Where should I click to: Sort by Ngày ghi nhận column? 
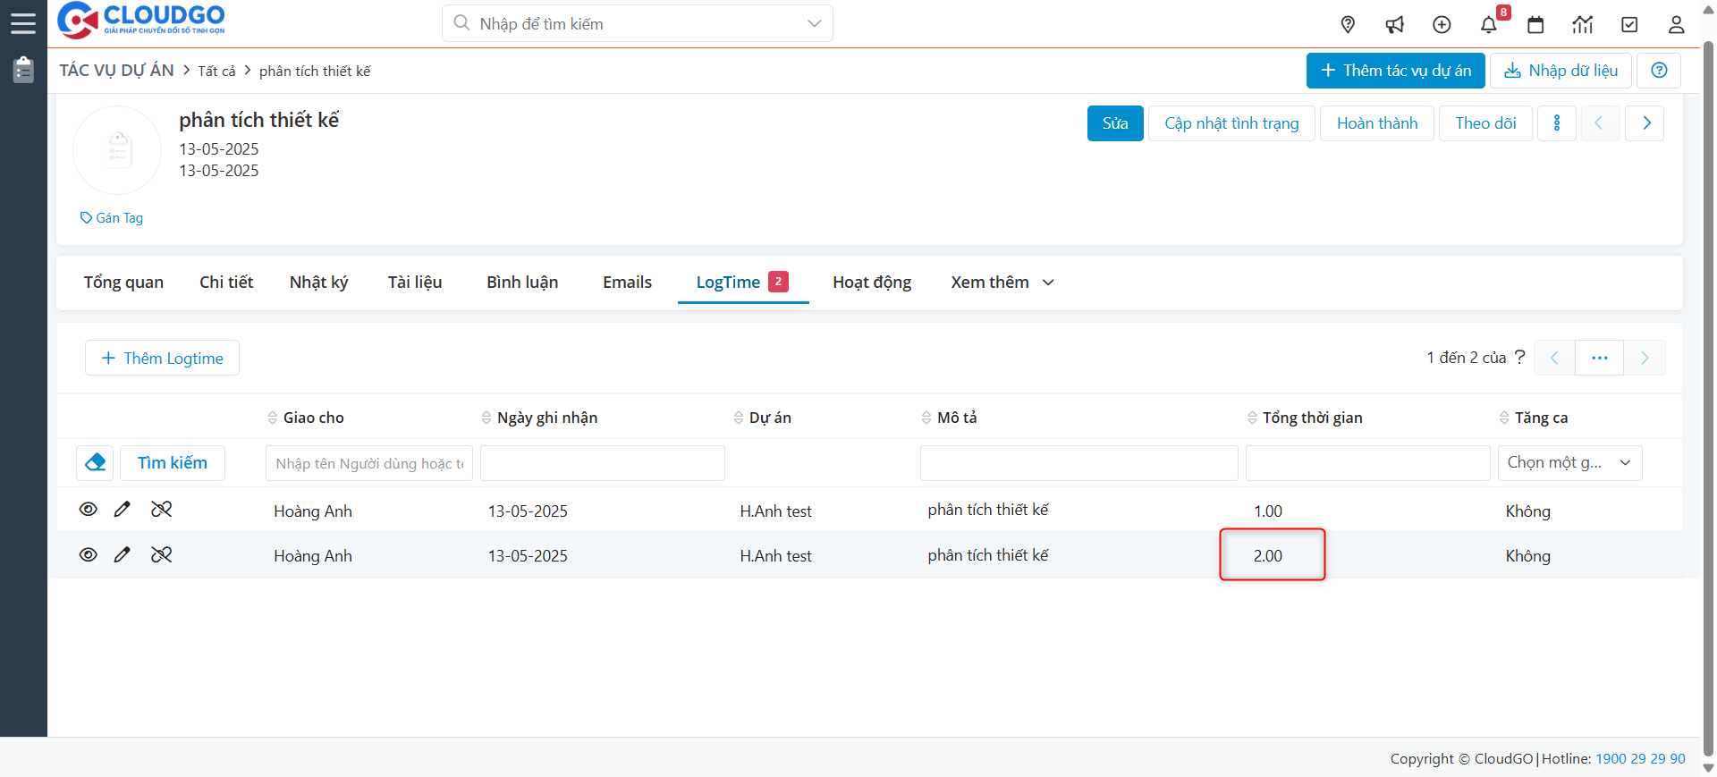tap(539, 418)
